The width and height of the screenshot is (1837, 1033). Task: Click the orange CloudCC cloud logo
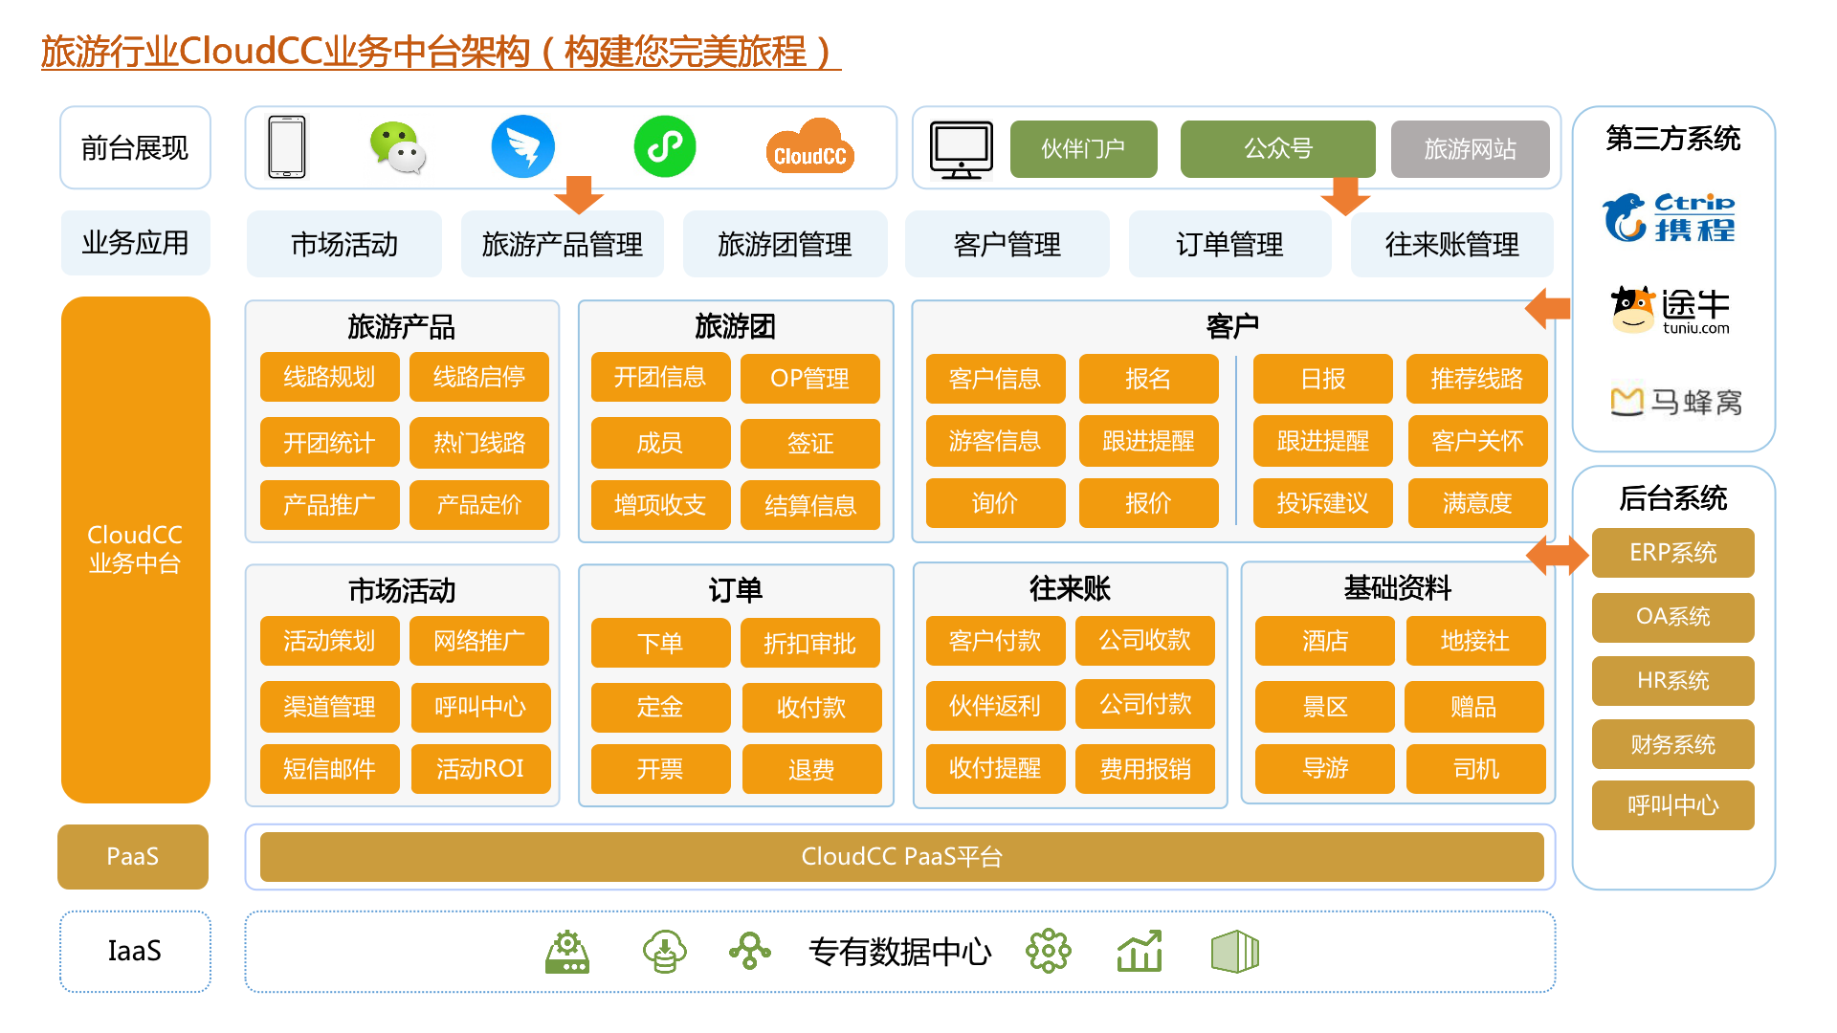tap(809, 147)
